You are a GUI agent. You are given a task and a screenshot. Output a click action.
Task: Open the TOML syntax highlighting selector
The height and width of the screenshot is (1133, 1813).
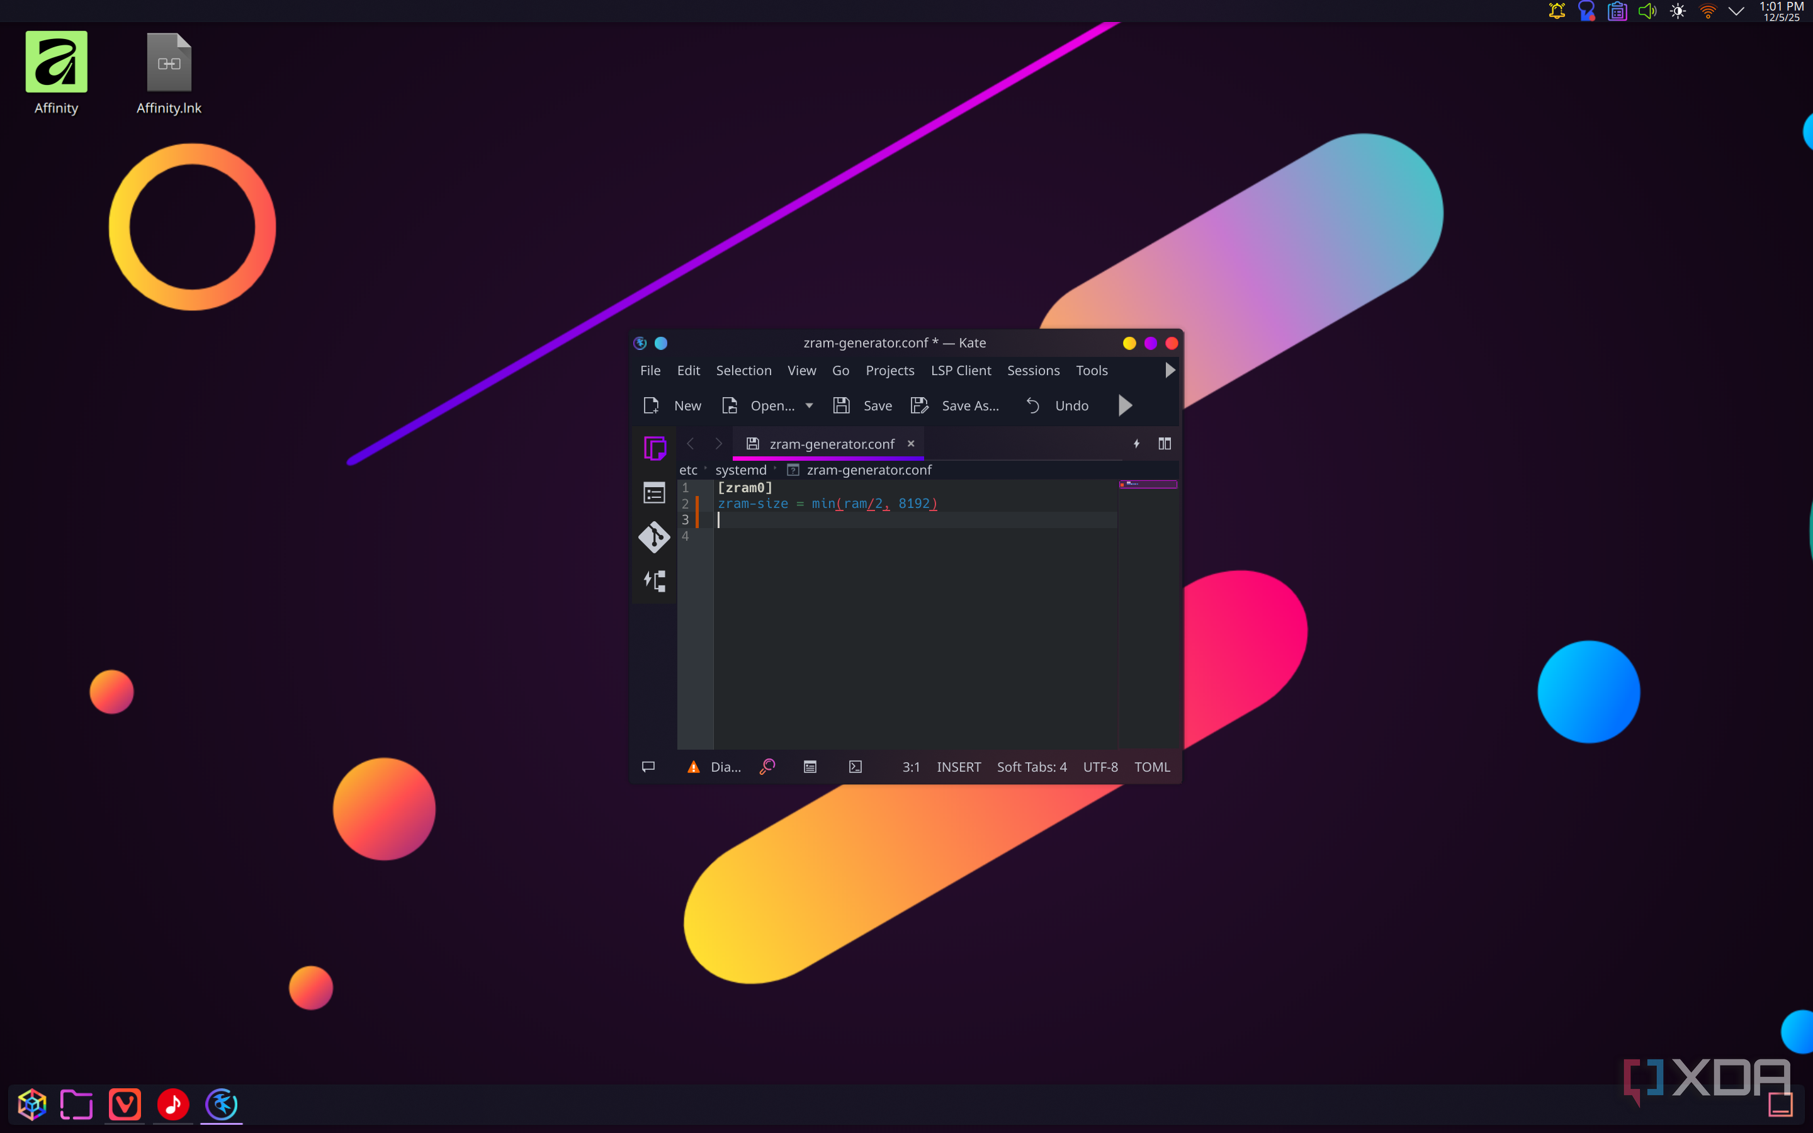tap(1151, 767)
